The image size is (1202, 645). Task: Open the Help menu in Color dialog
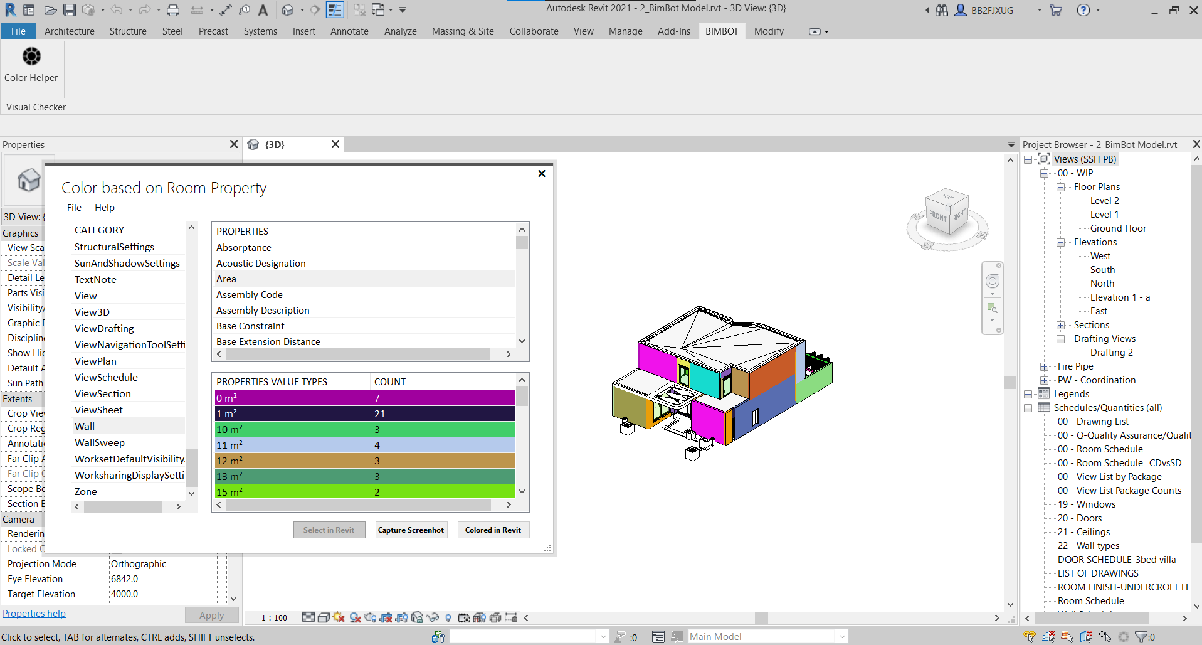(104, 208)
